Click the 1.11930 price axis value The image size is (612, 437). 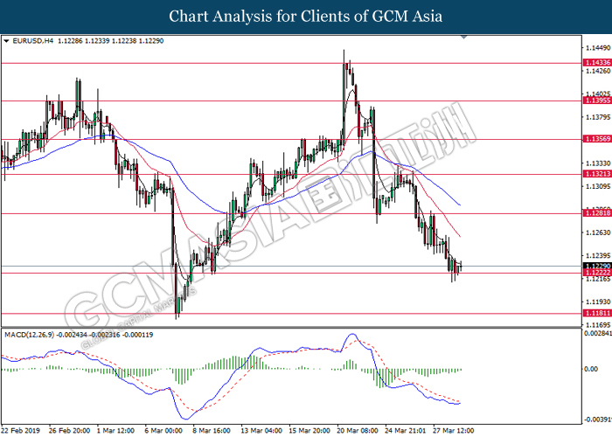598,302
